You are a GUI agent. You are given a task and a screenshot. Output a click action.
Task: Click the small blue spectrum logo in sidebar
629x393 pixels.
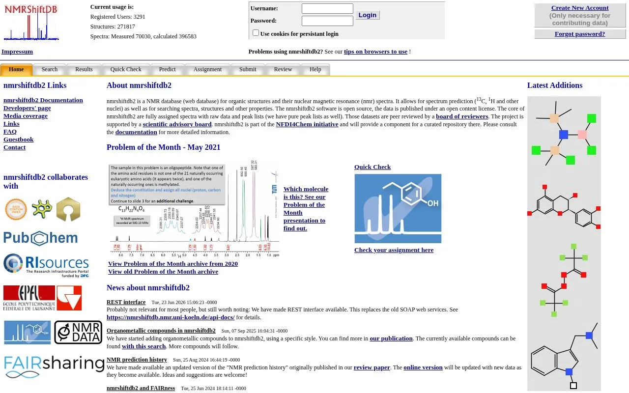(28, 332)
